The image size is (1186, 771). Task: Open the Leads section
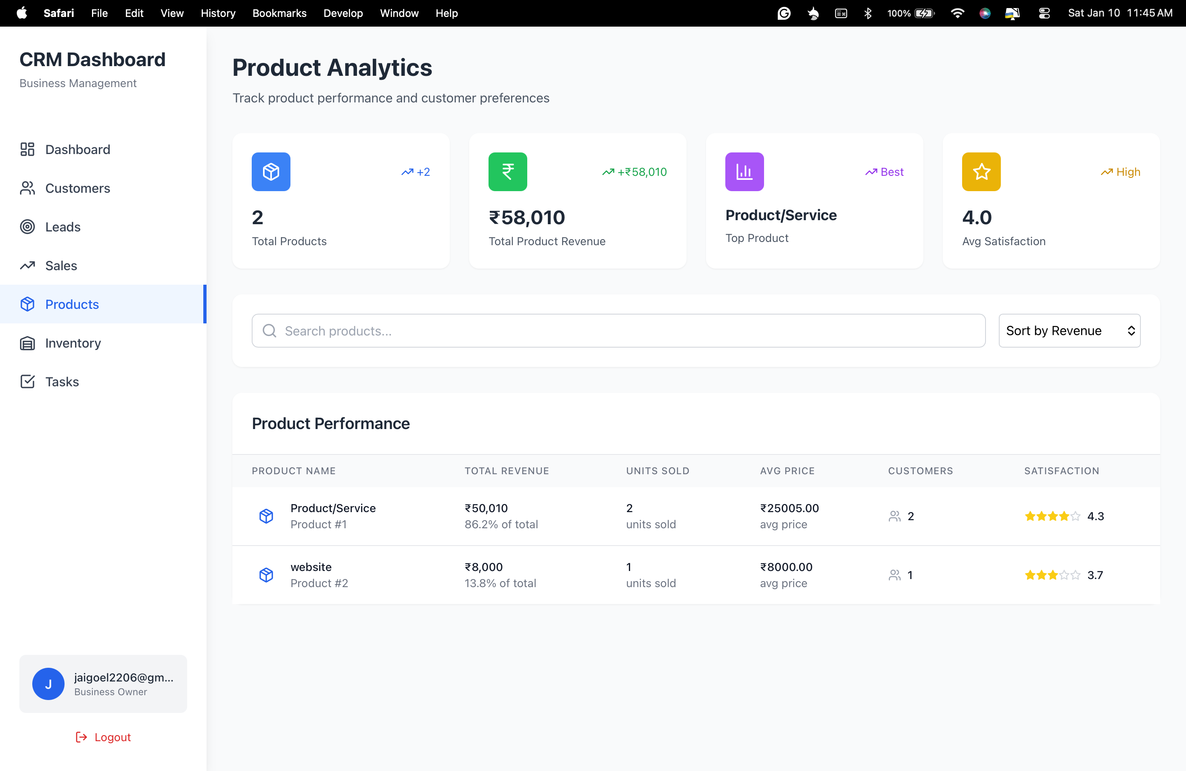coord(62,227)
